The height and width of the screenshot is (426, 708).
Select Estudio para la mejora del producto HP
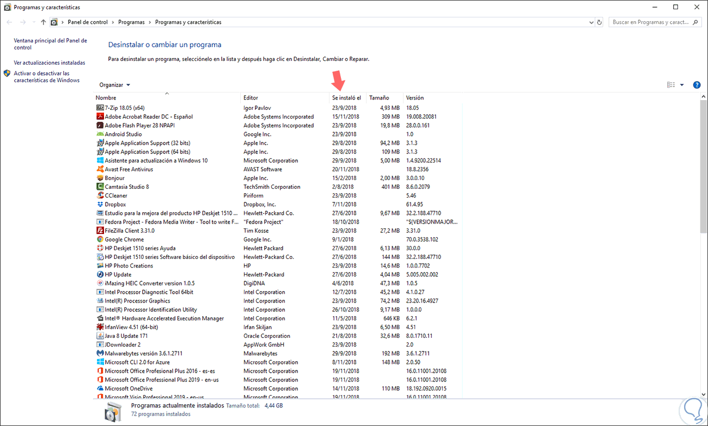pos(278,213)
